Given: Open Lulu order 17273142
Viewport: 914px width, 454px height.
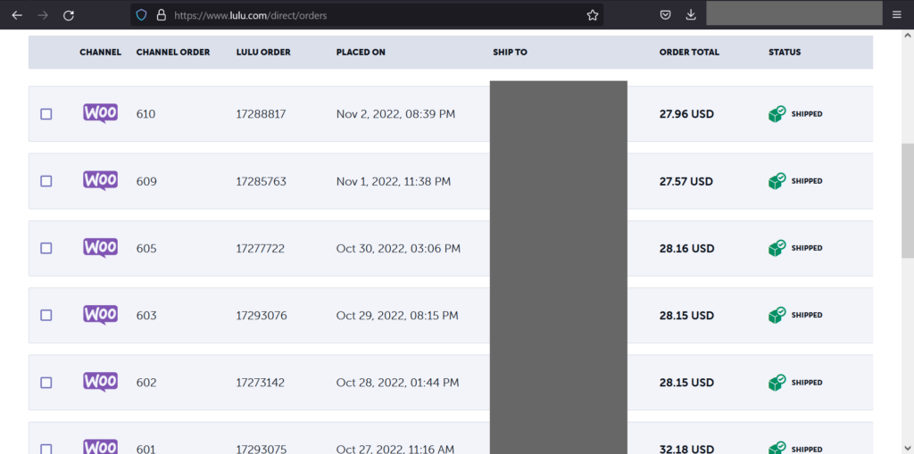Looking at the screenshot, I should [x=261, y=383].
